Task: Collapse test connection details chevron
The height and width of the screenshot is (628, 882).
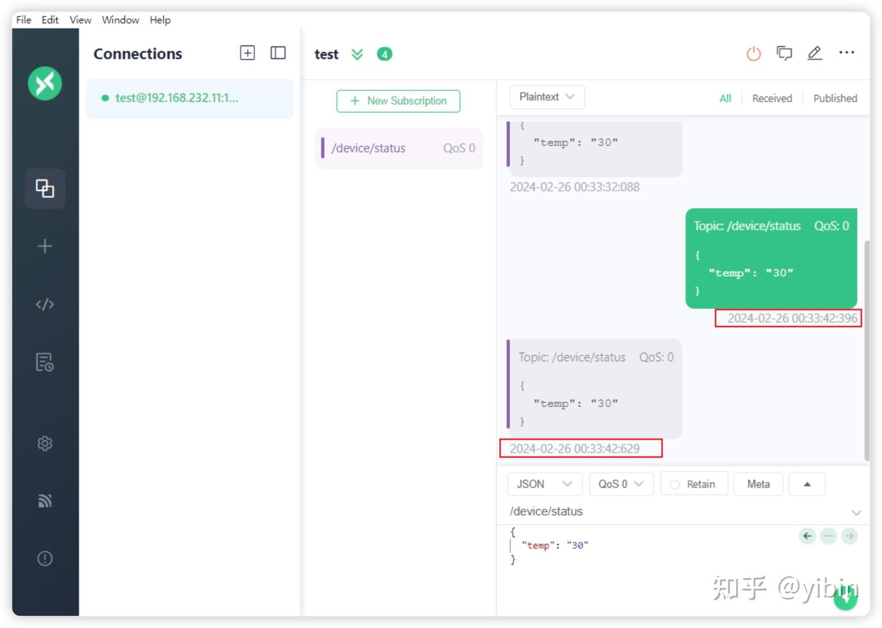Action: click(x=357, y=55)
